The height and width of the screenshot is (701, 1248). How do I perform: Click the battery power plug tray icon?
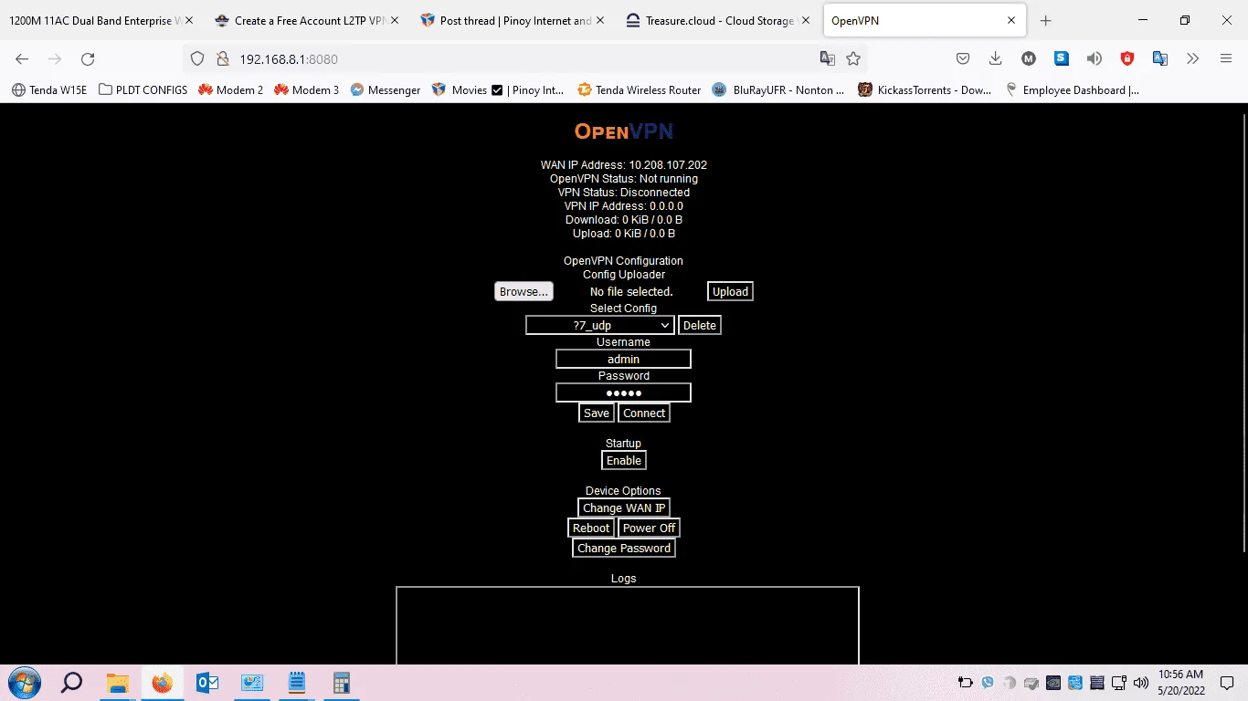(x=966, y=683)
